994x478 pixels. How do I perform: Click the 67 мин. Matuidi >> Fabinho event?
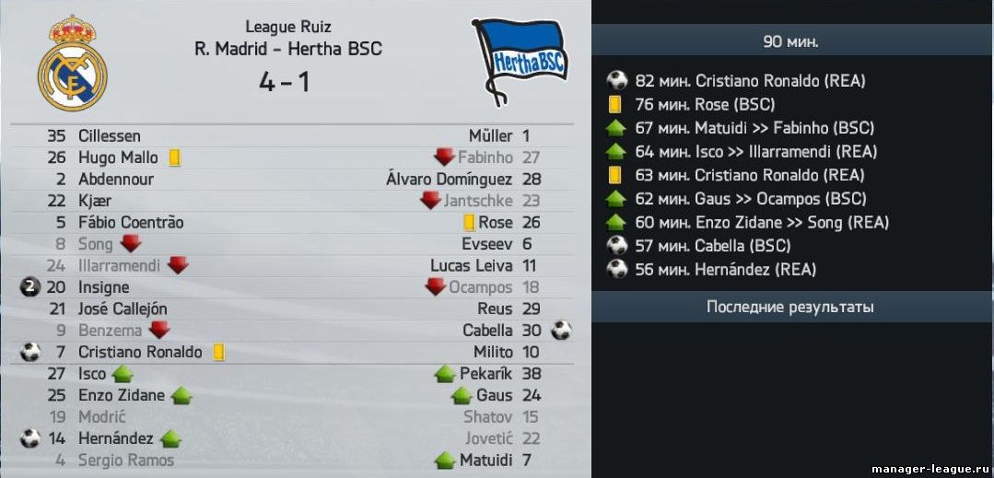click(754, 128)
